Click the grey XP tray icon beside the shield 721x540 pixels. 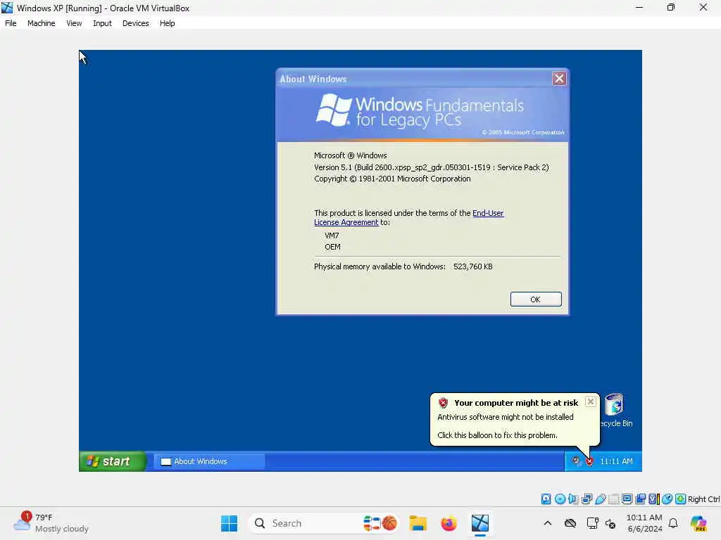tap(576, 461)
